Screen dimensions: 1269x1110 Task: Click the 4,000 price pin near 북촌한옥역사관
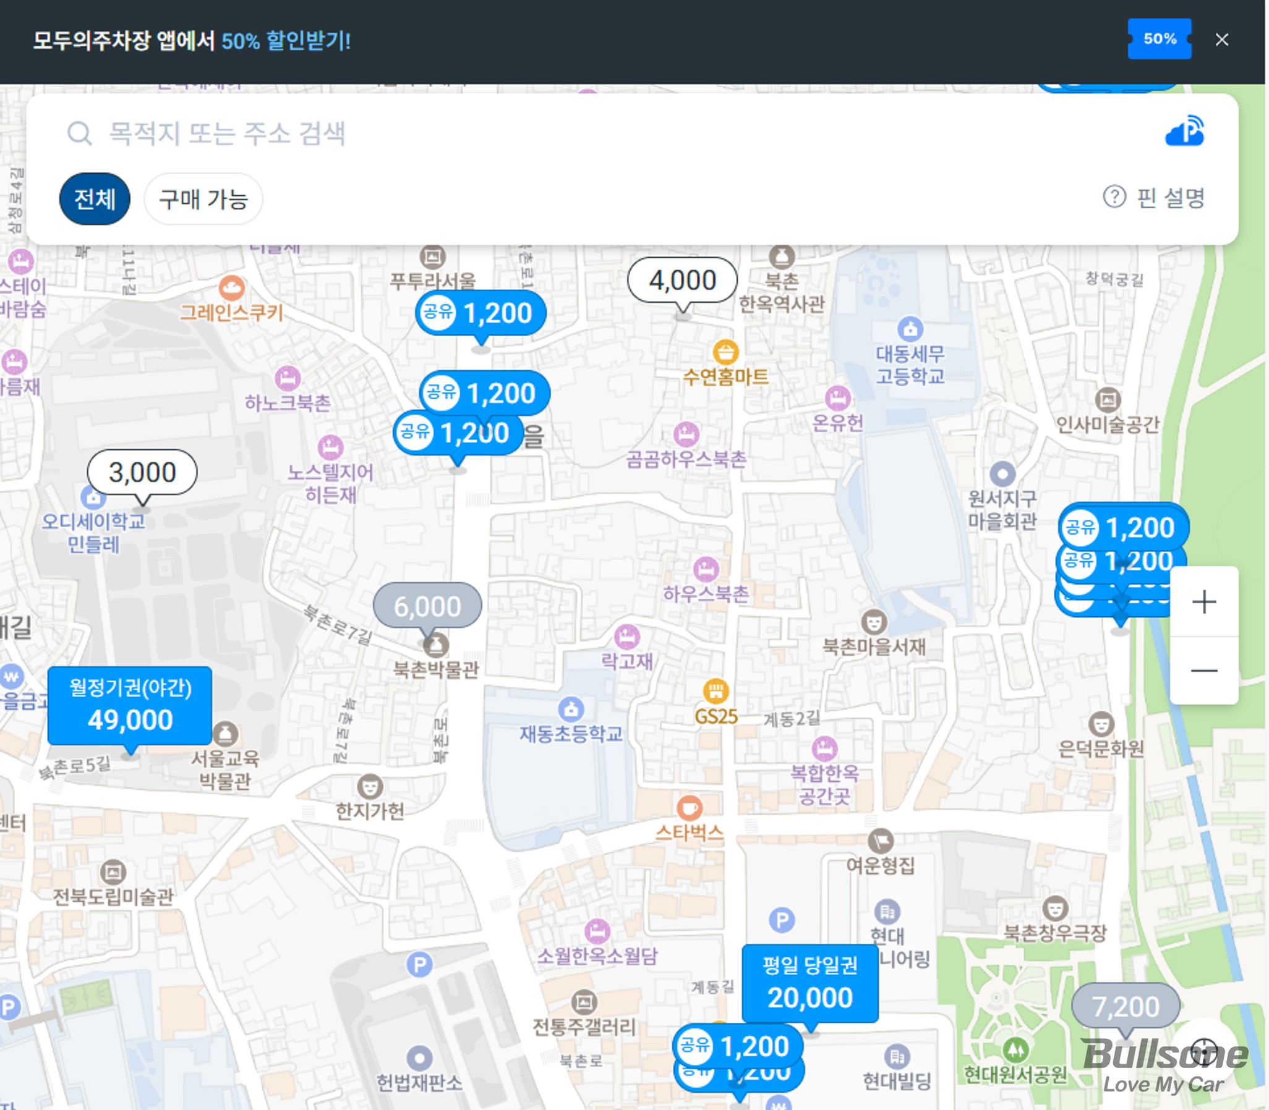(682, 281)
